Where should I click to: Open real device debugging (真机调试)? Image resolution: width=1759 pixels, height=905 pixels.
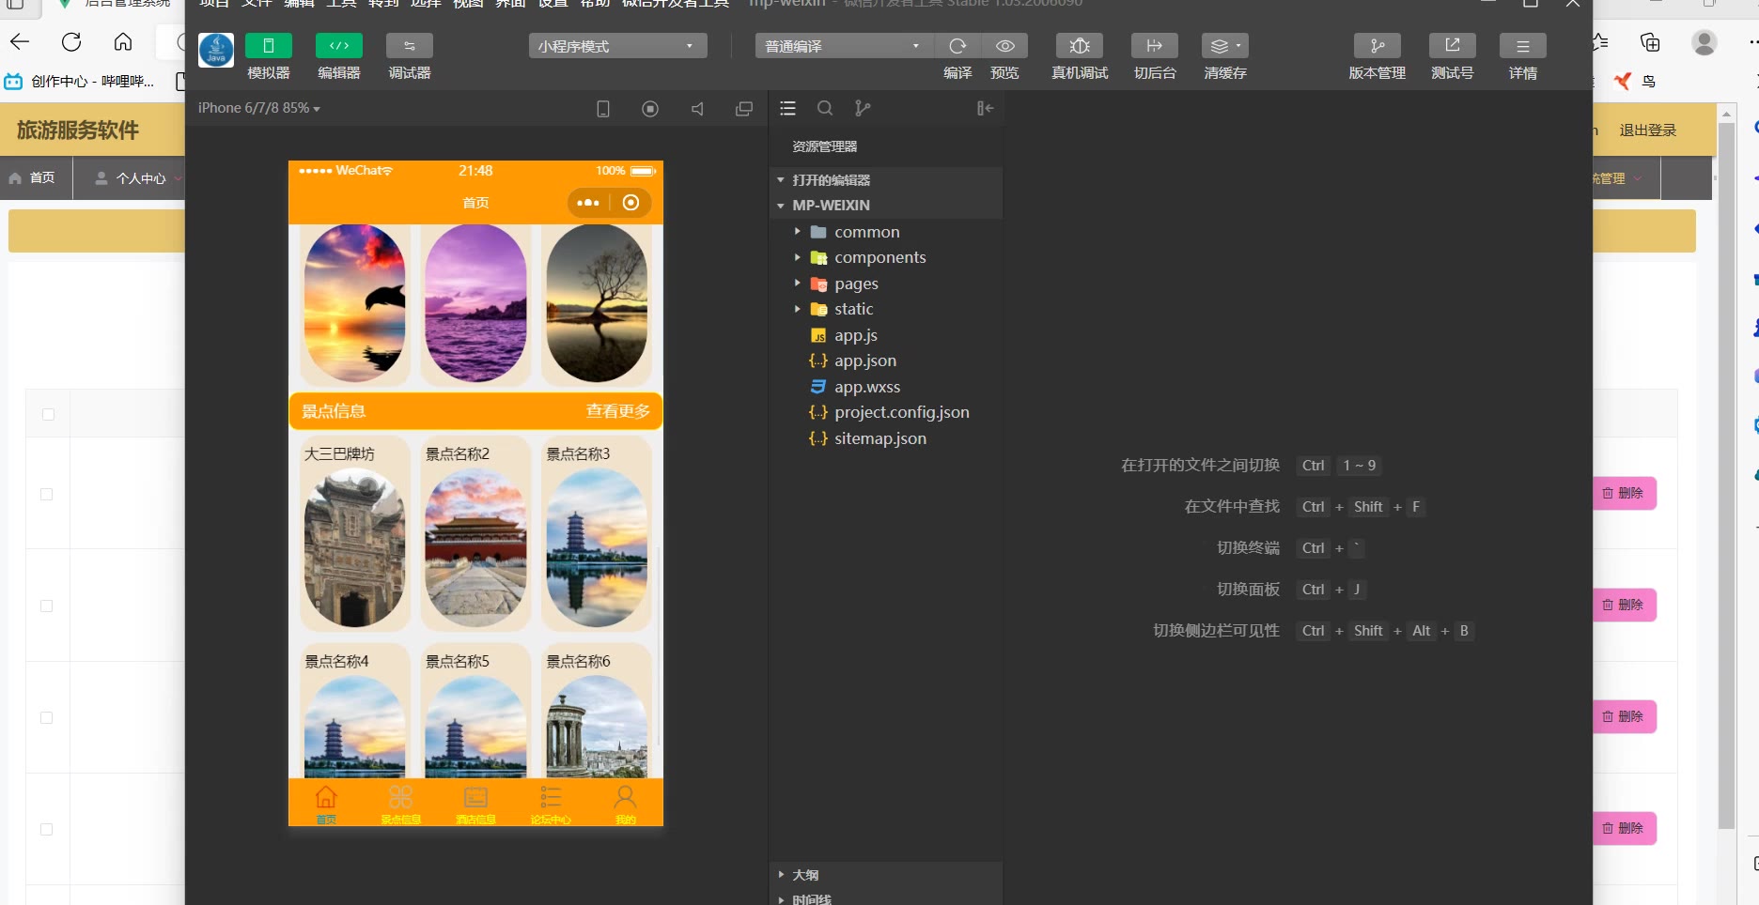(1080, 46)
